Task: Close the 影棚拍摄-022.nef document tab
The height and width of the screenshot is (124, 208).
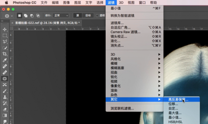Action: 12,23
